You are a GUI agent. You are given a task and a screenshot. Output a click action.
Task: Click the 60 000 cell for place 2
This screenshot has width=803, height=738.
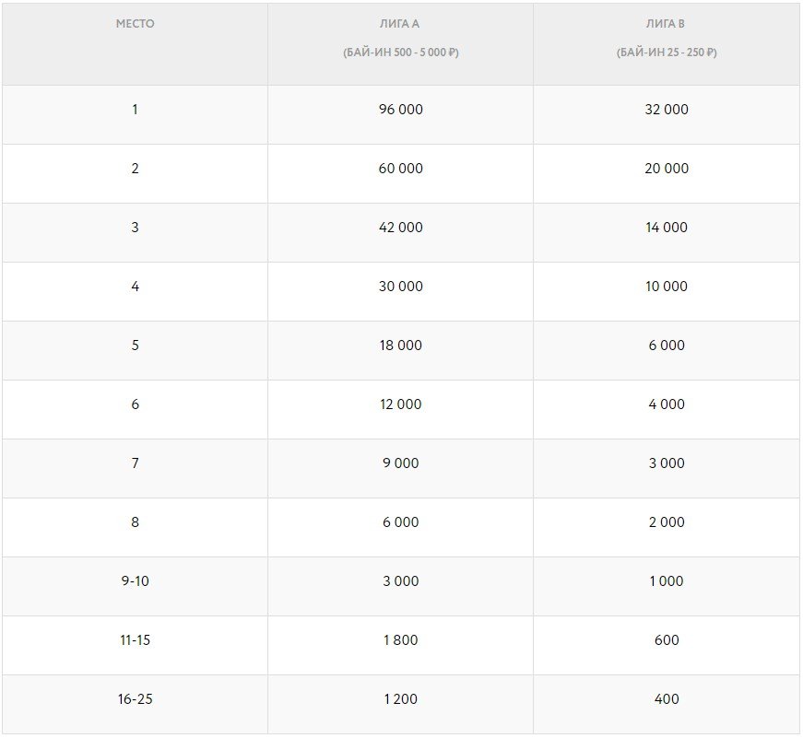point(400,169)
